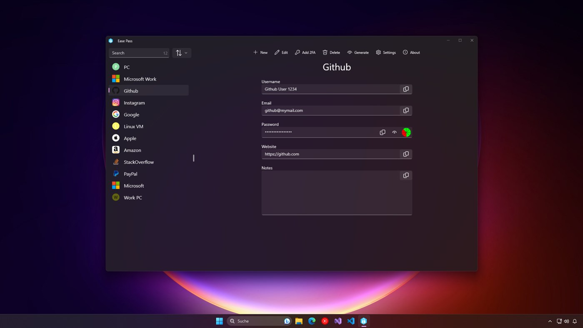Add 2FA to this entry
The height and width of the screenshot is (328, 583).
[305, 53]
